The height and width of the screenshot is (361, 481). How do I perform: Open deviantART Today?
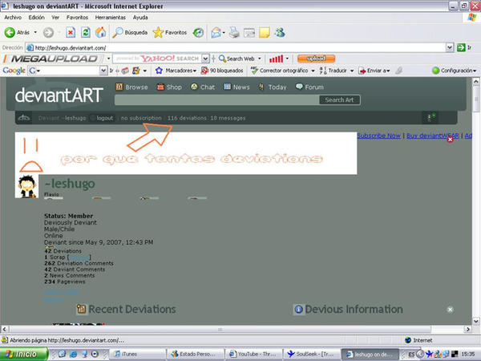pos(272,87)
